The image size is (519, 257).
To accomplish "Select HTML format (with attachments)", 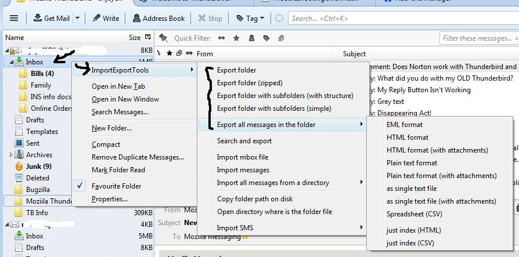I will (x=437, y=150).
